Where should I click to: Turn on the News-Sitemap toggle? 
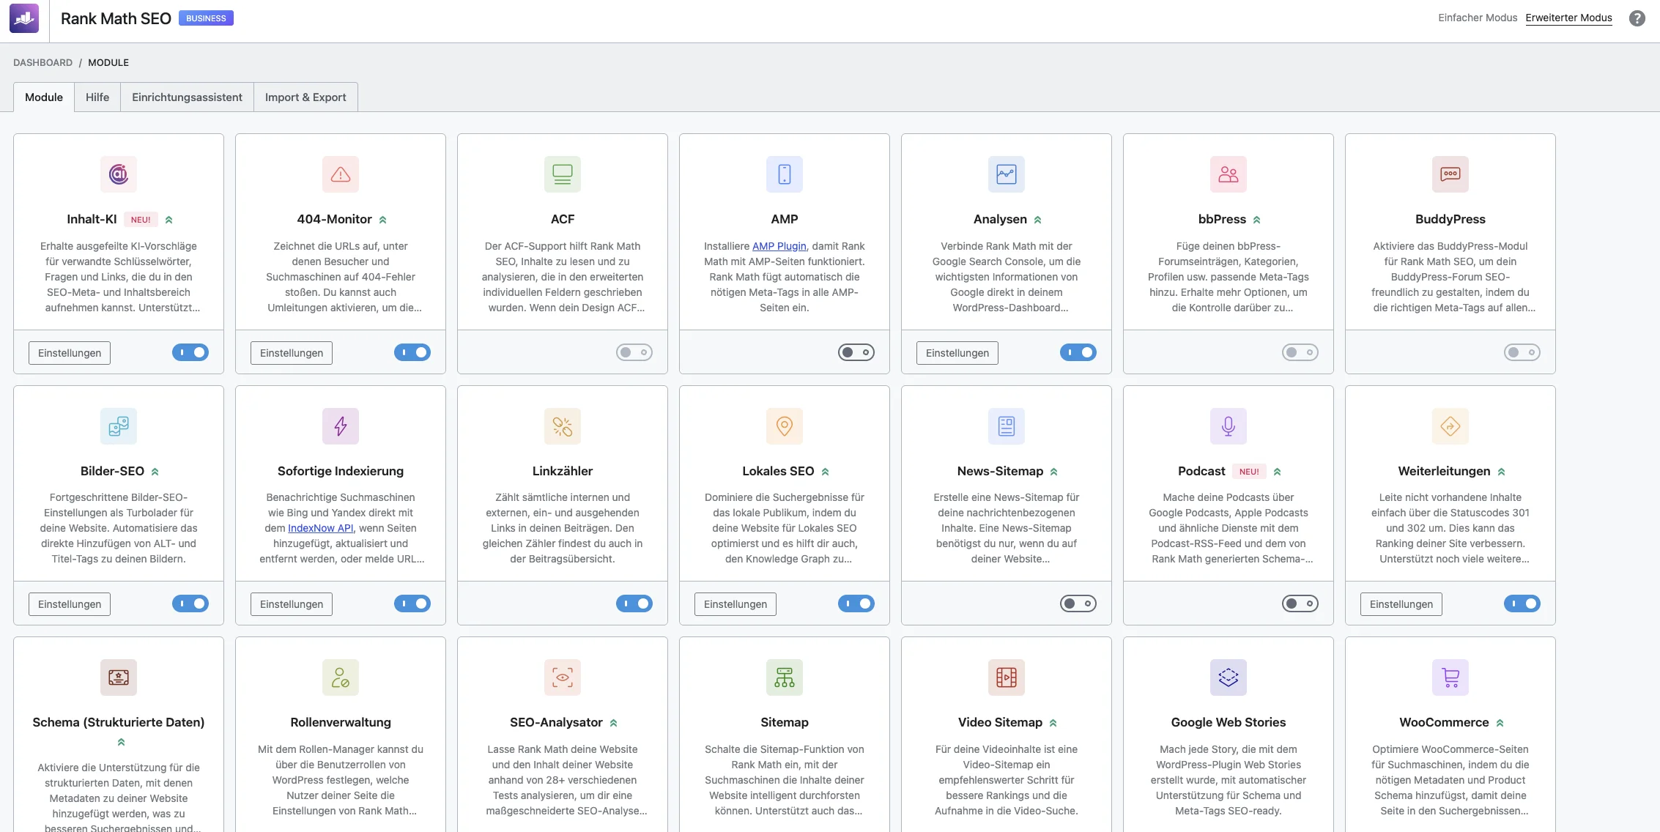[1078, 603]
